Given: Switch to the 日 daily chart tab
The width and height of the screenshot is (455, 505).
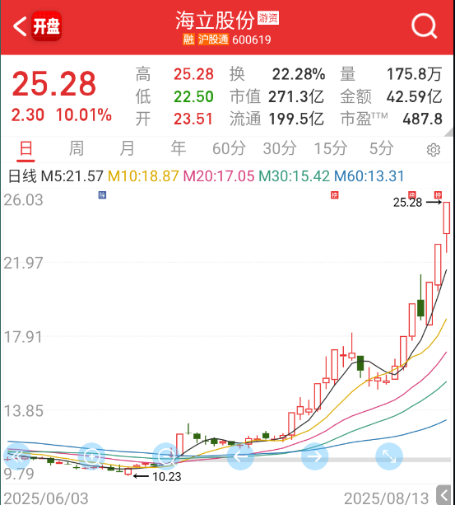Looking at the screenshot, I should click(x=26, y=148).
